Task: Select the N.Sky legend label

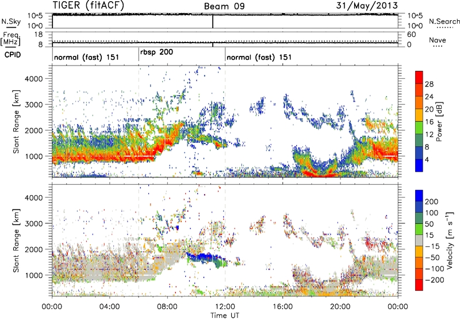Action: [11, 21]
